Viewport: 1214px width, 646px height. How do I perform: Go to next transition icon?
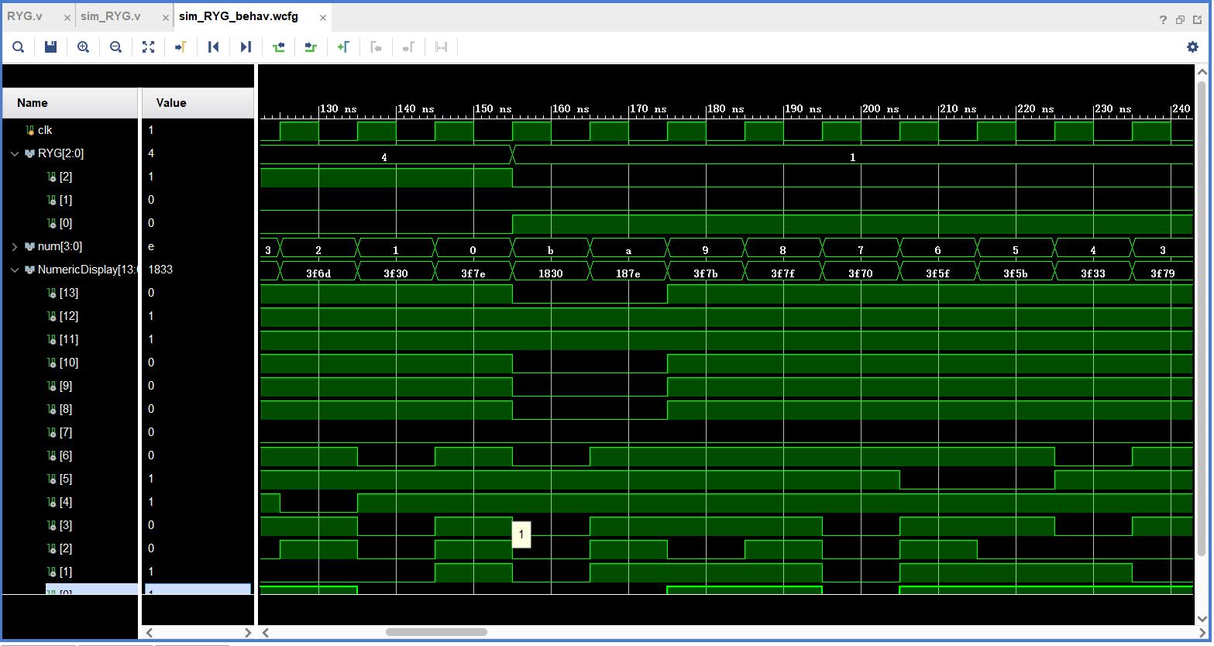311,47
